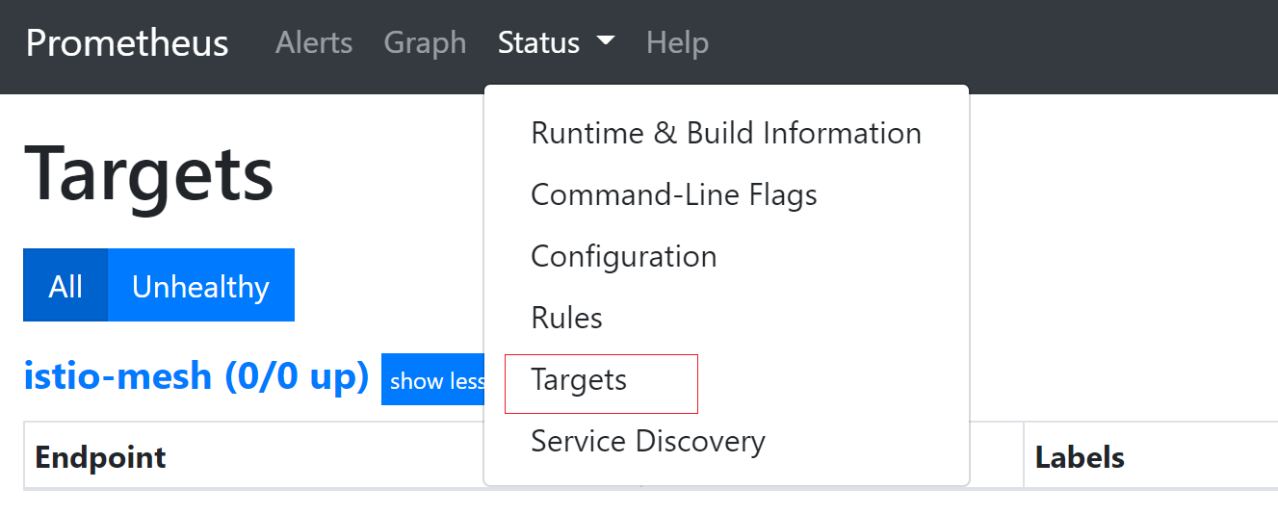
Task: Open the Help link in navbar
Action: click(677, 43)
